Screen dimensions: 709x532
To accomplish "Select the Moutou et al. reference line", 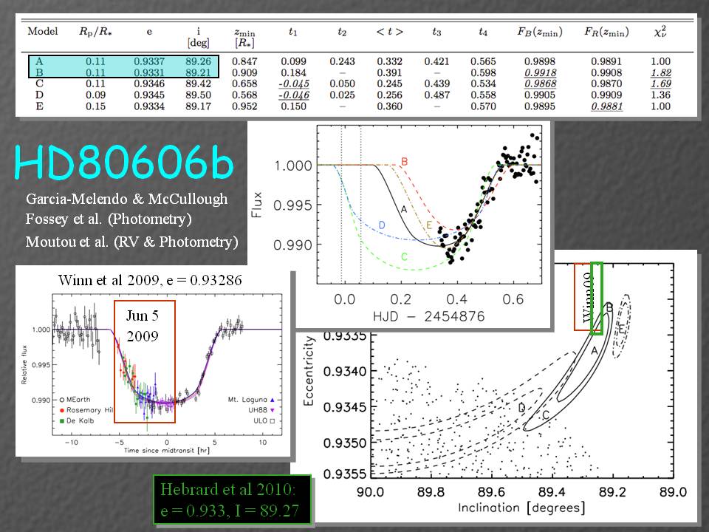I will [131, 241].
